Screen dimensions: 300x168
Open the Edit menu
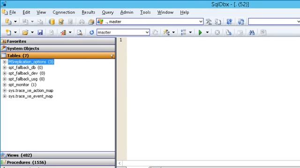tap(26, 13)
